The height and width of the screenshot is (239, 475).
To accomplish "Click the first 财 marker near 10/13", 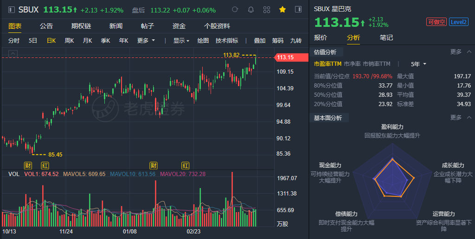I will pos(28,165).
